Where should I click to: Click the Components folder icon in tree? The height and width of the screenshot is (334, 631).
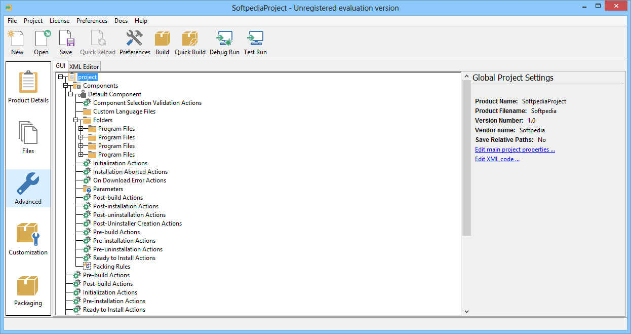point(77,86)
